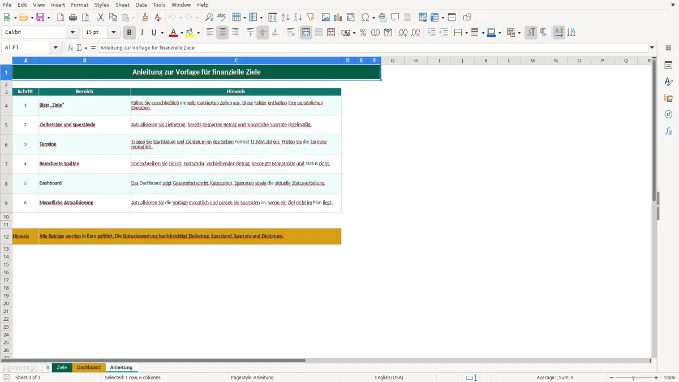Screen dimensions: 679x382
Task: Toggle Merge and Center Cells
Action: pyautogui.click(x=306, y=33)
